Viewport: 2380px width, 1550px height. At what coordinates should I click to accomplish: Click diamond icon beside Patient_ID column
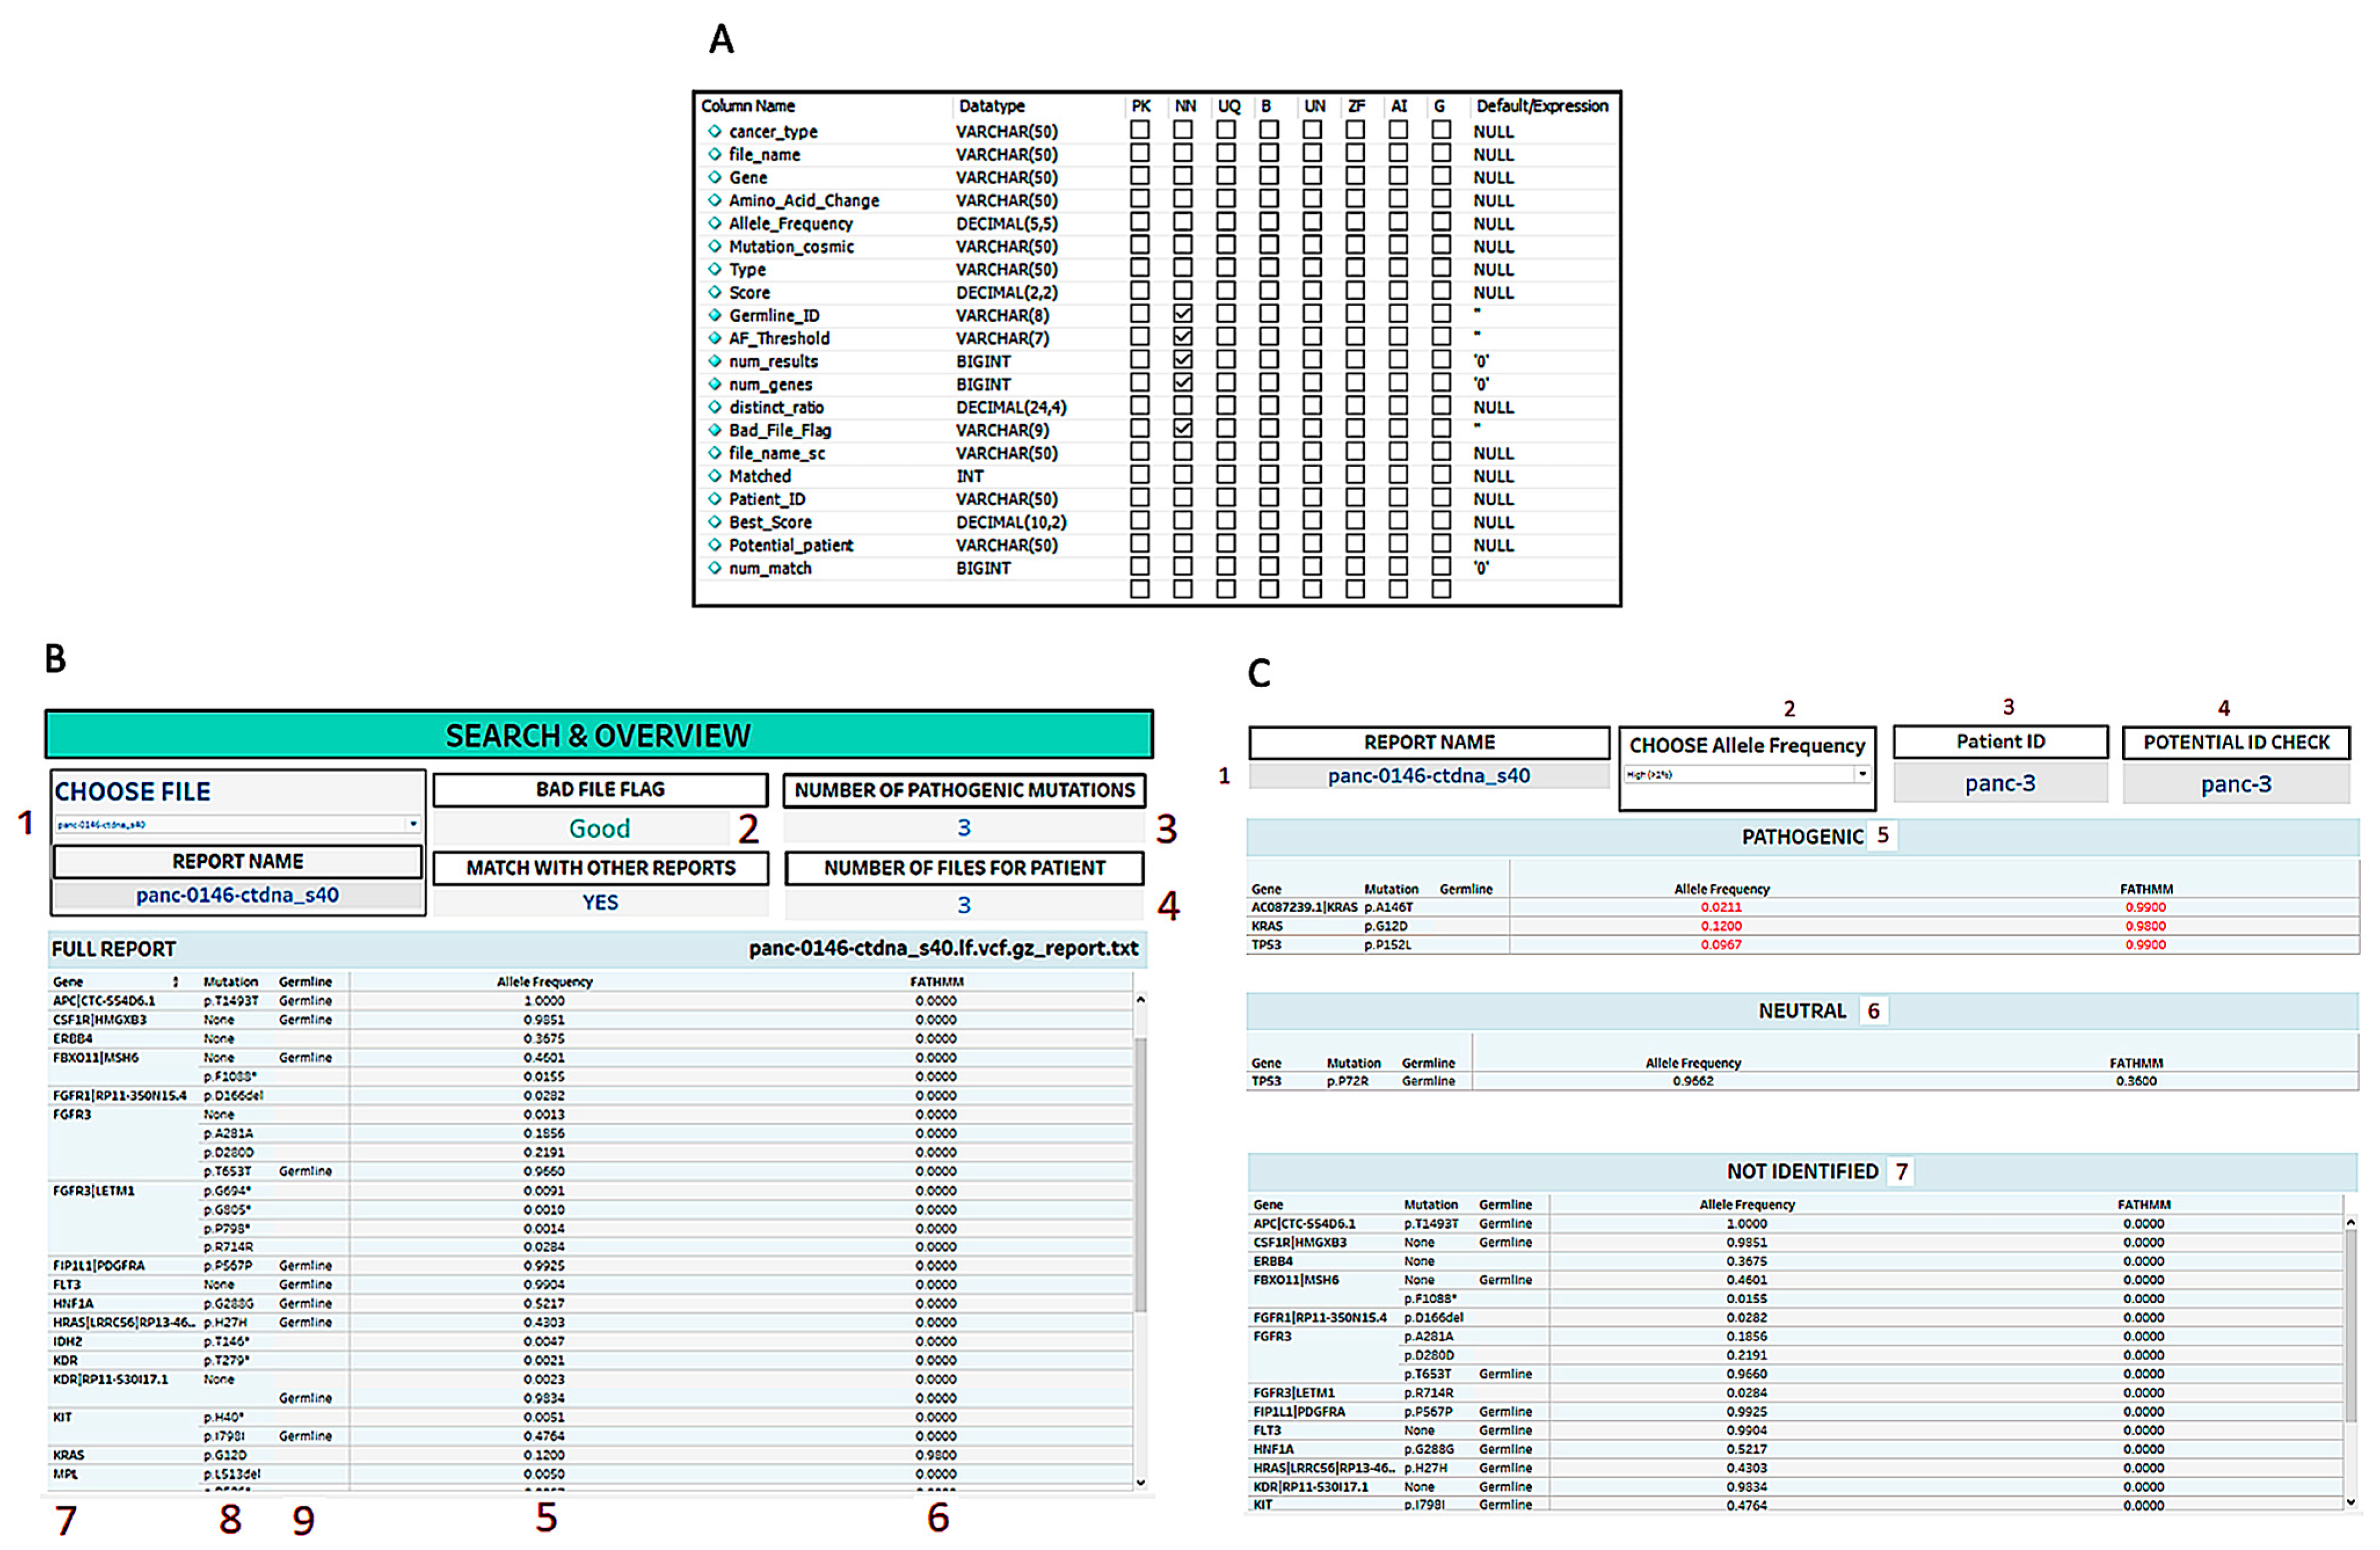[714, 499]
